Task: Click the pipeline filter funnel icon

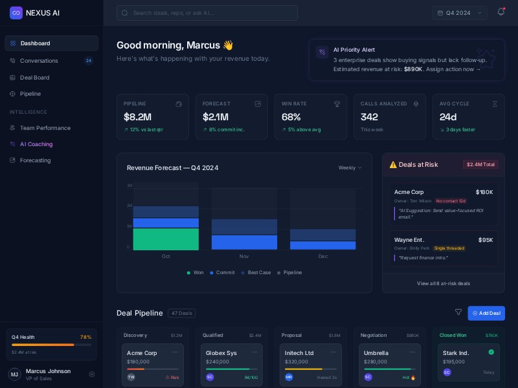Action: tap(458, 312)
